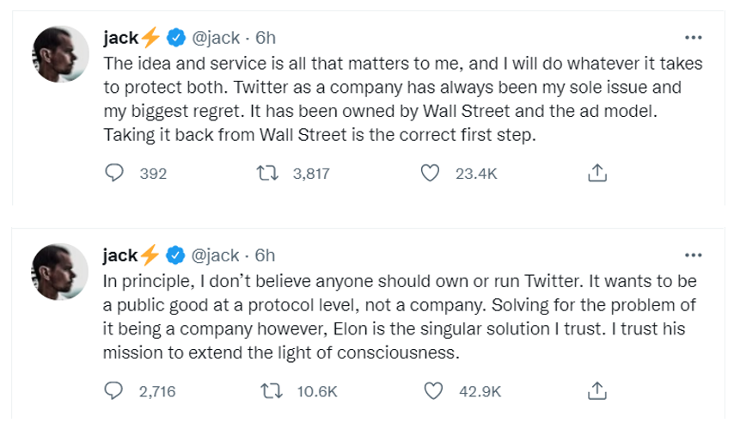Viewport: 734px width, 435px height.
Task: Open more options on the first tweet
Action: [693, 38]
